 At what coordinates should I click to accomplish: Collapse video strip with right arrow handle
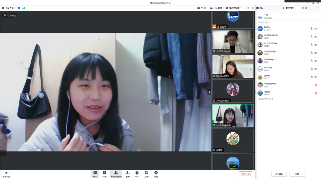point(209,92)
